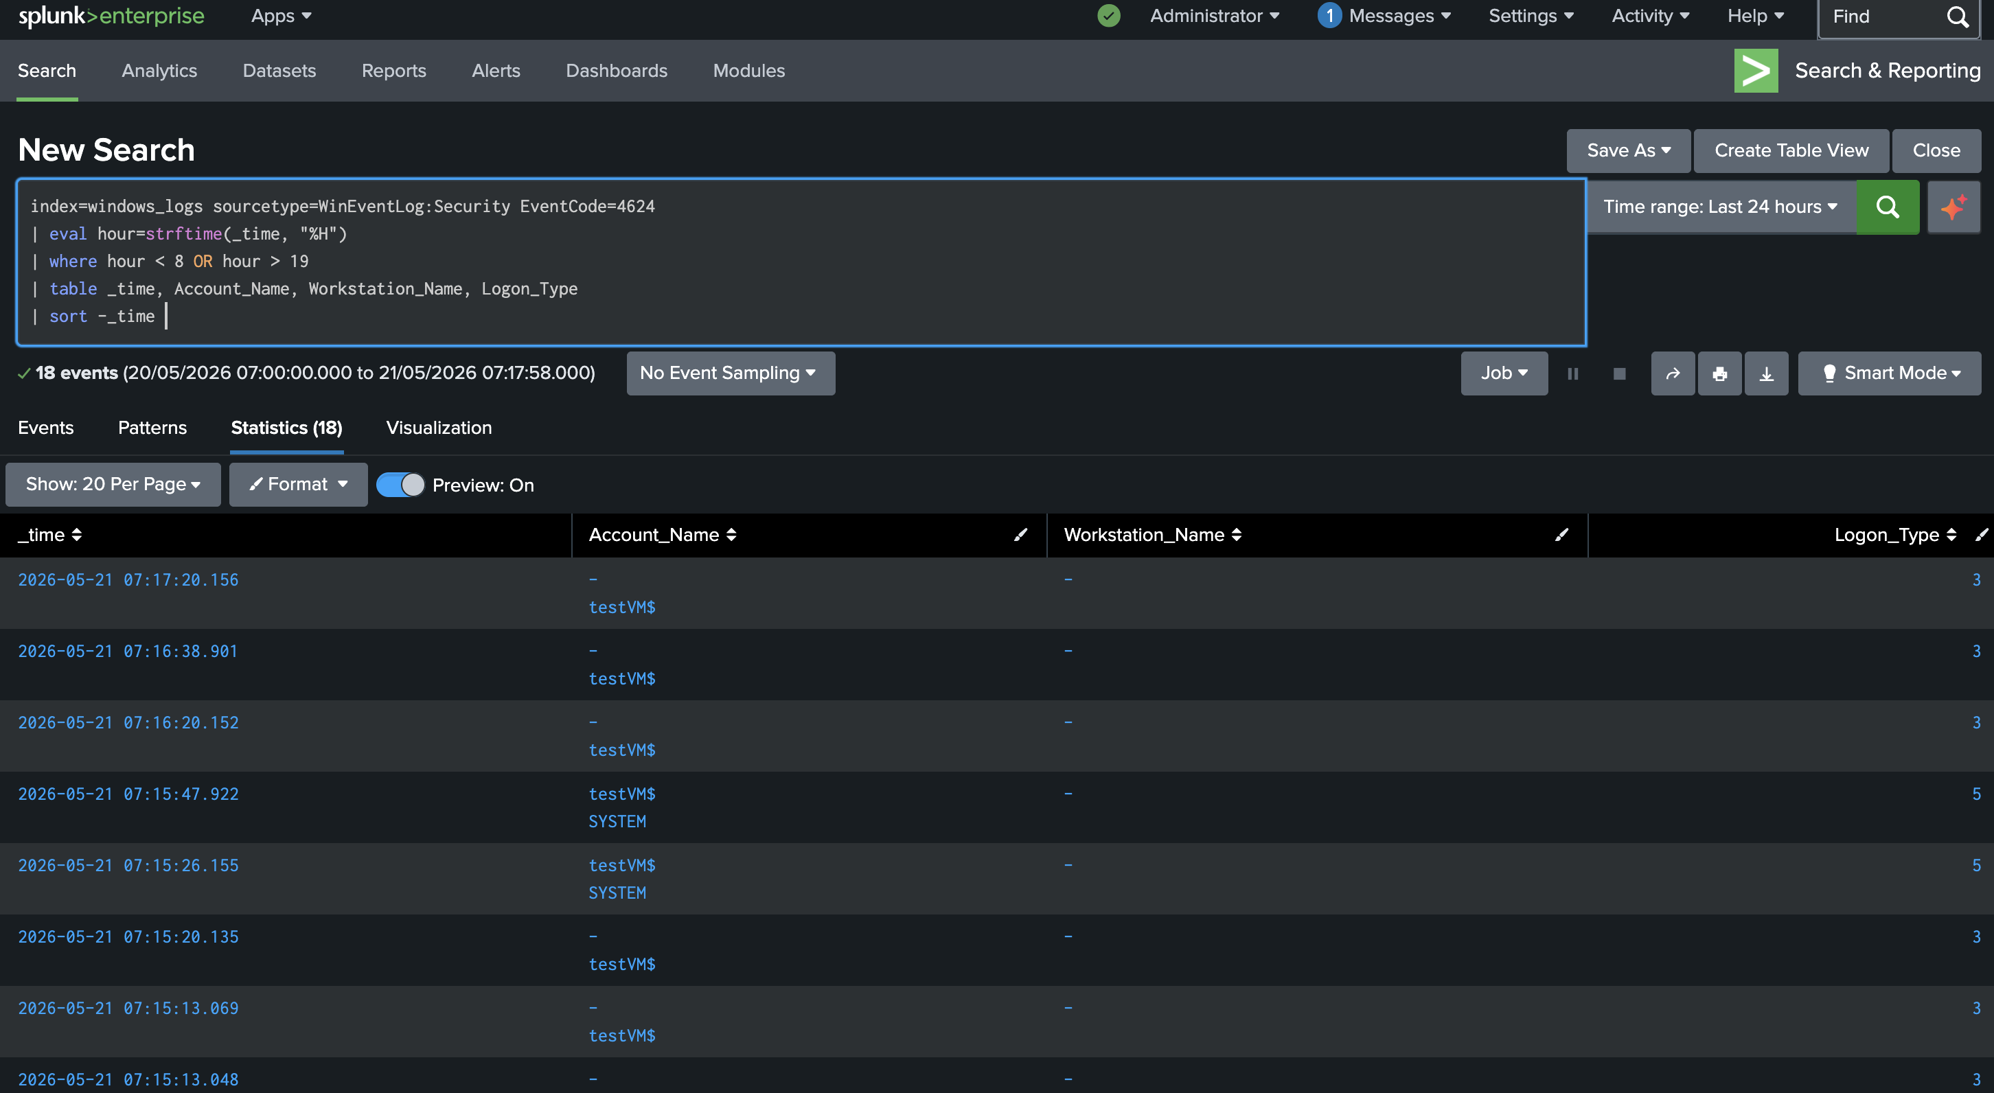Open the Activity dropdown
1994x1093 pixels.
(x=1650, y=16)
